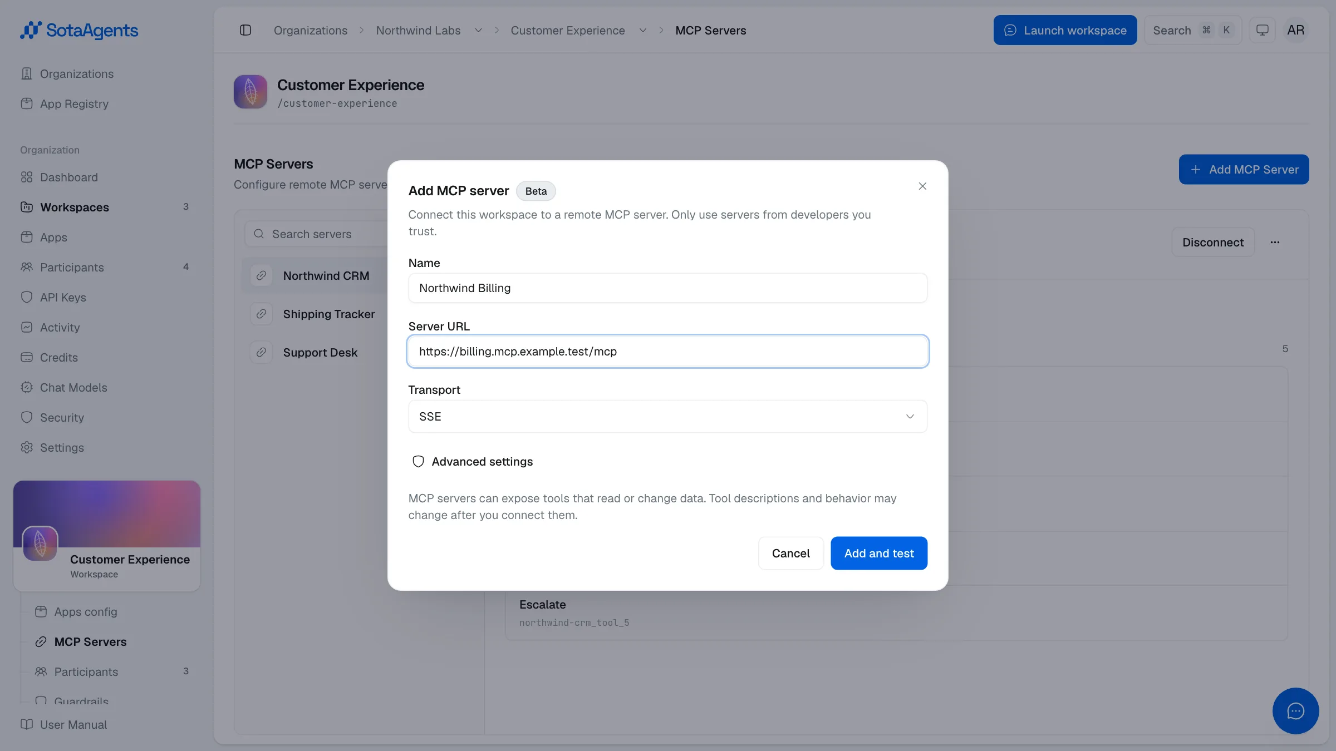Click the Apps config icon
Viewport: 1336px width, 751px height.
click(x=41, y=611)
